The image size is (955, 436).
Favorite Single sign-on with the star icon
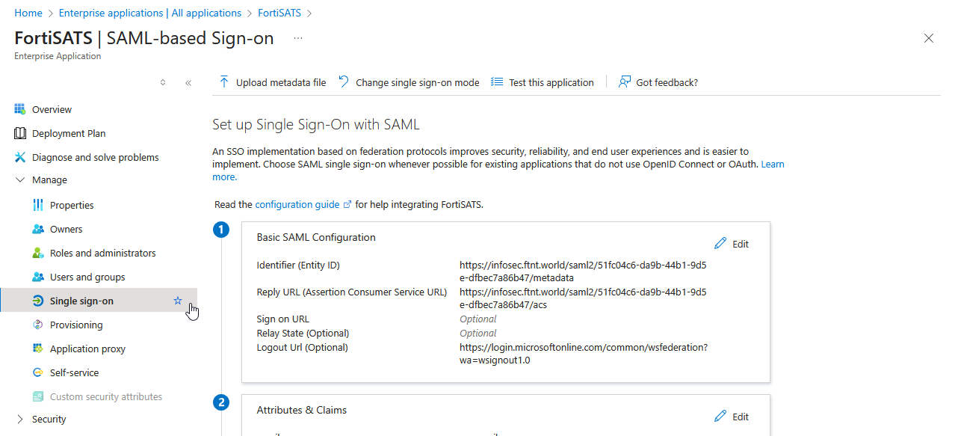[178, 301]
